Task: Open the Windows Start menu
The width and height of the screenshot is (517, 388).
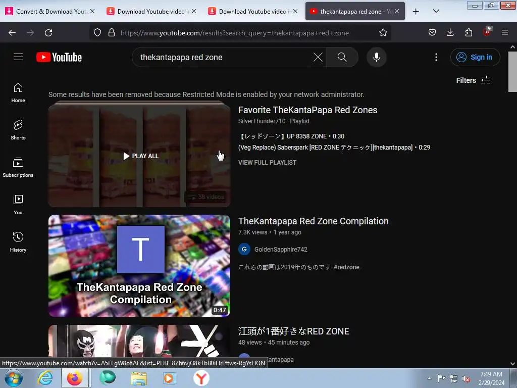Action: pyautogui.click(x=13, y=378)
